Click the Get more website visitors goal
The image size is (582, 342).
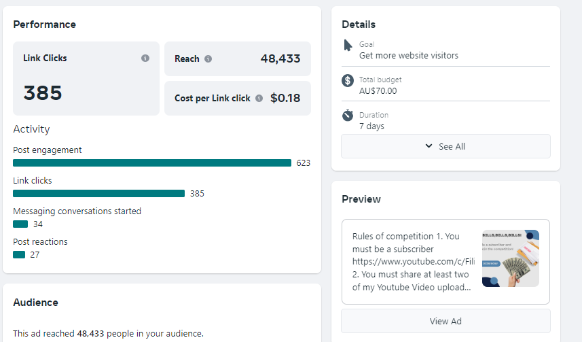(x=409, y=55)
